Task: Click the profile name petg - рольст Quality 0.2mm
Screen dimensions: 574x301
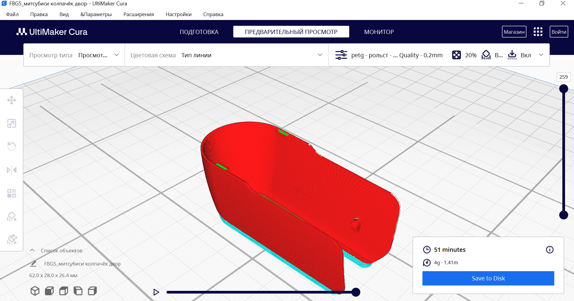Action: [397, 55]
